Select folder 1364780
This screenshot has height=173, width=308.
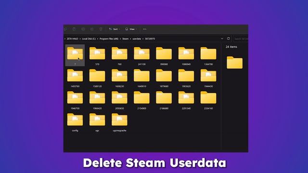[208, 56]
